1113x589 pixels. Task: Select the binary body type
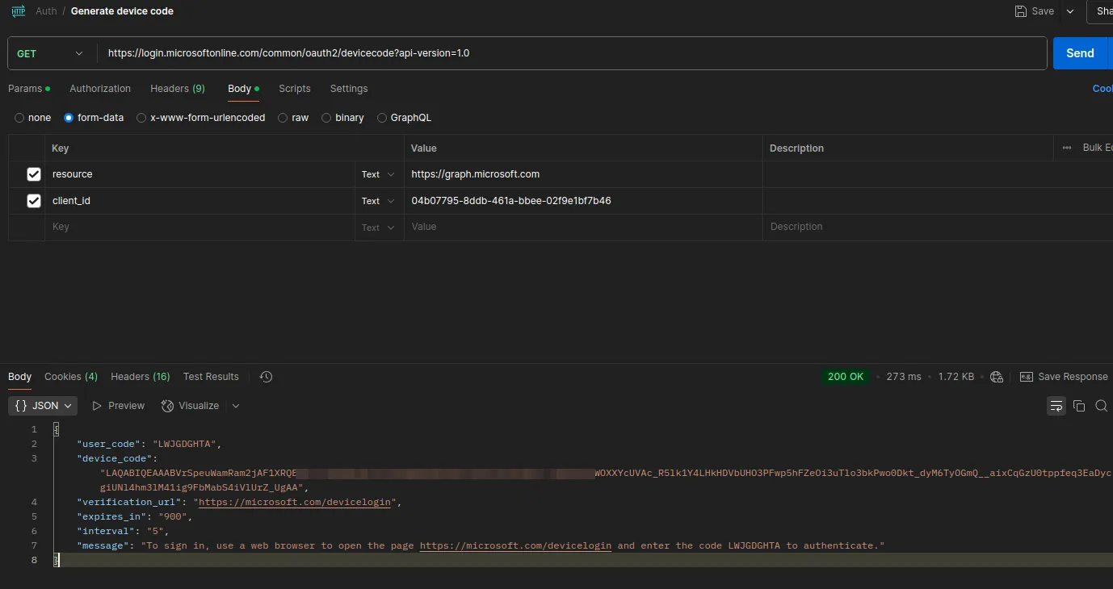click(x=326, y=118)
